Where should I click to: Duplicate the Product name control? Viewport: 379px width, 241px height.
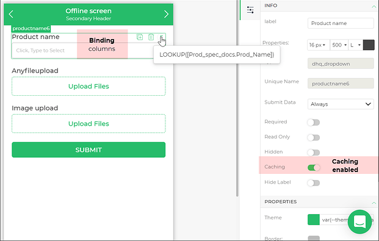tap(140, 37)
